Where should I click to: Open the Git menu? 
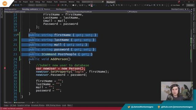[x=20, y=2]
